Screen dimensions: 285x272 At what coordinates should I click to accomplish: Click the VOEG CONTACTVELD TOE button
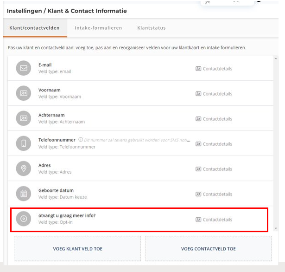click(x=209, y=249)
